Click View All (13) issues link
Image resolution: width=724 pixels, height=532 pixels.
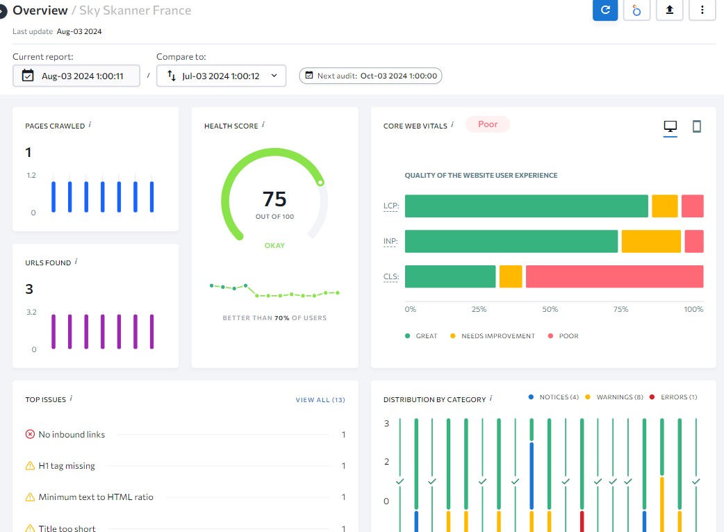pos(320,399)
